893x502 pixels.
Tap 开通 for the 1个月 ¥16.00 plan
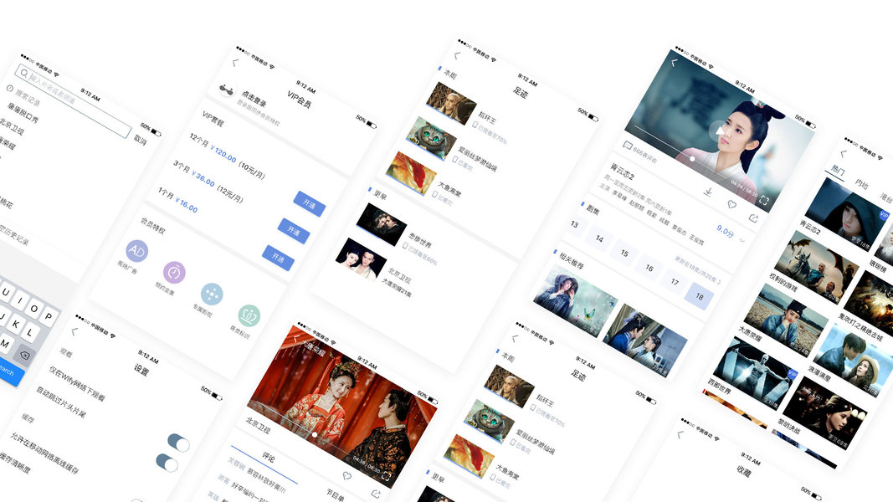point(279,258)
